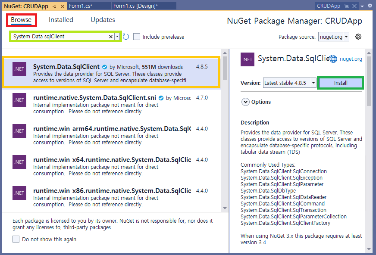This screenshot has width=376, height=255.
Task: Clear the search text with X button
Action: point(111,37)
